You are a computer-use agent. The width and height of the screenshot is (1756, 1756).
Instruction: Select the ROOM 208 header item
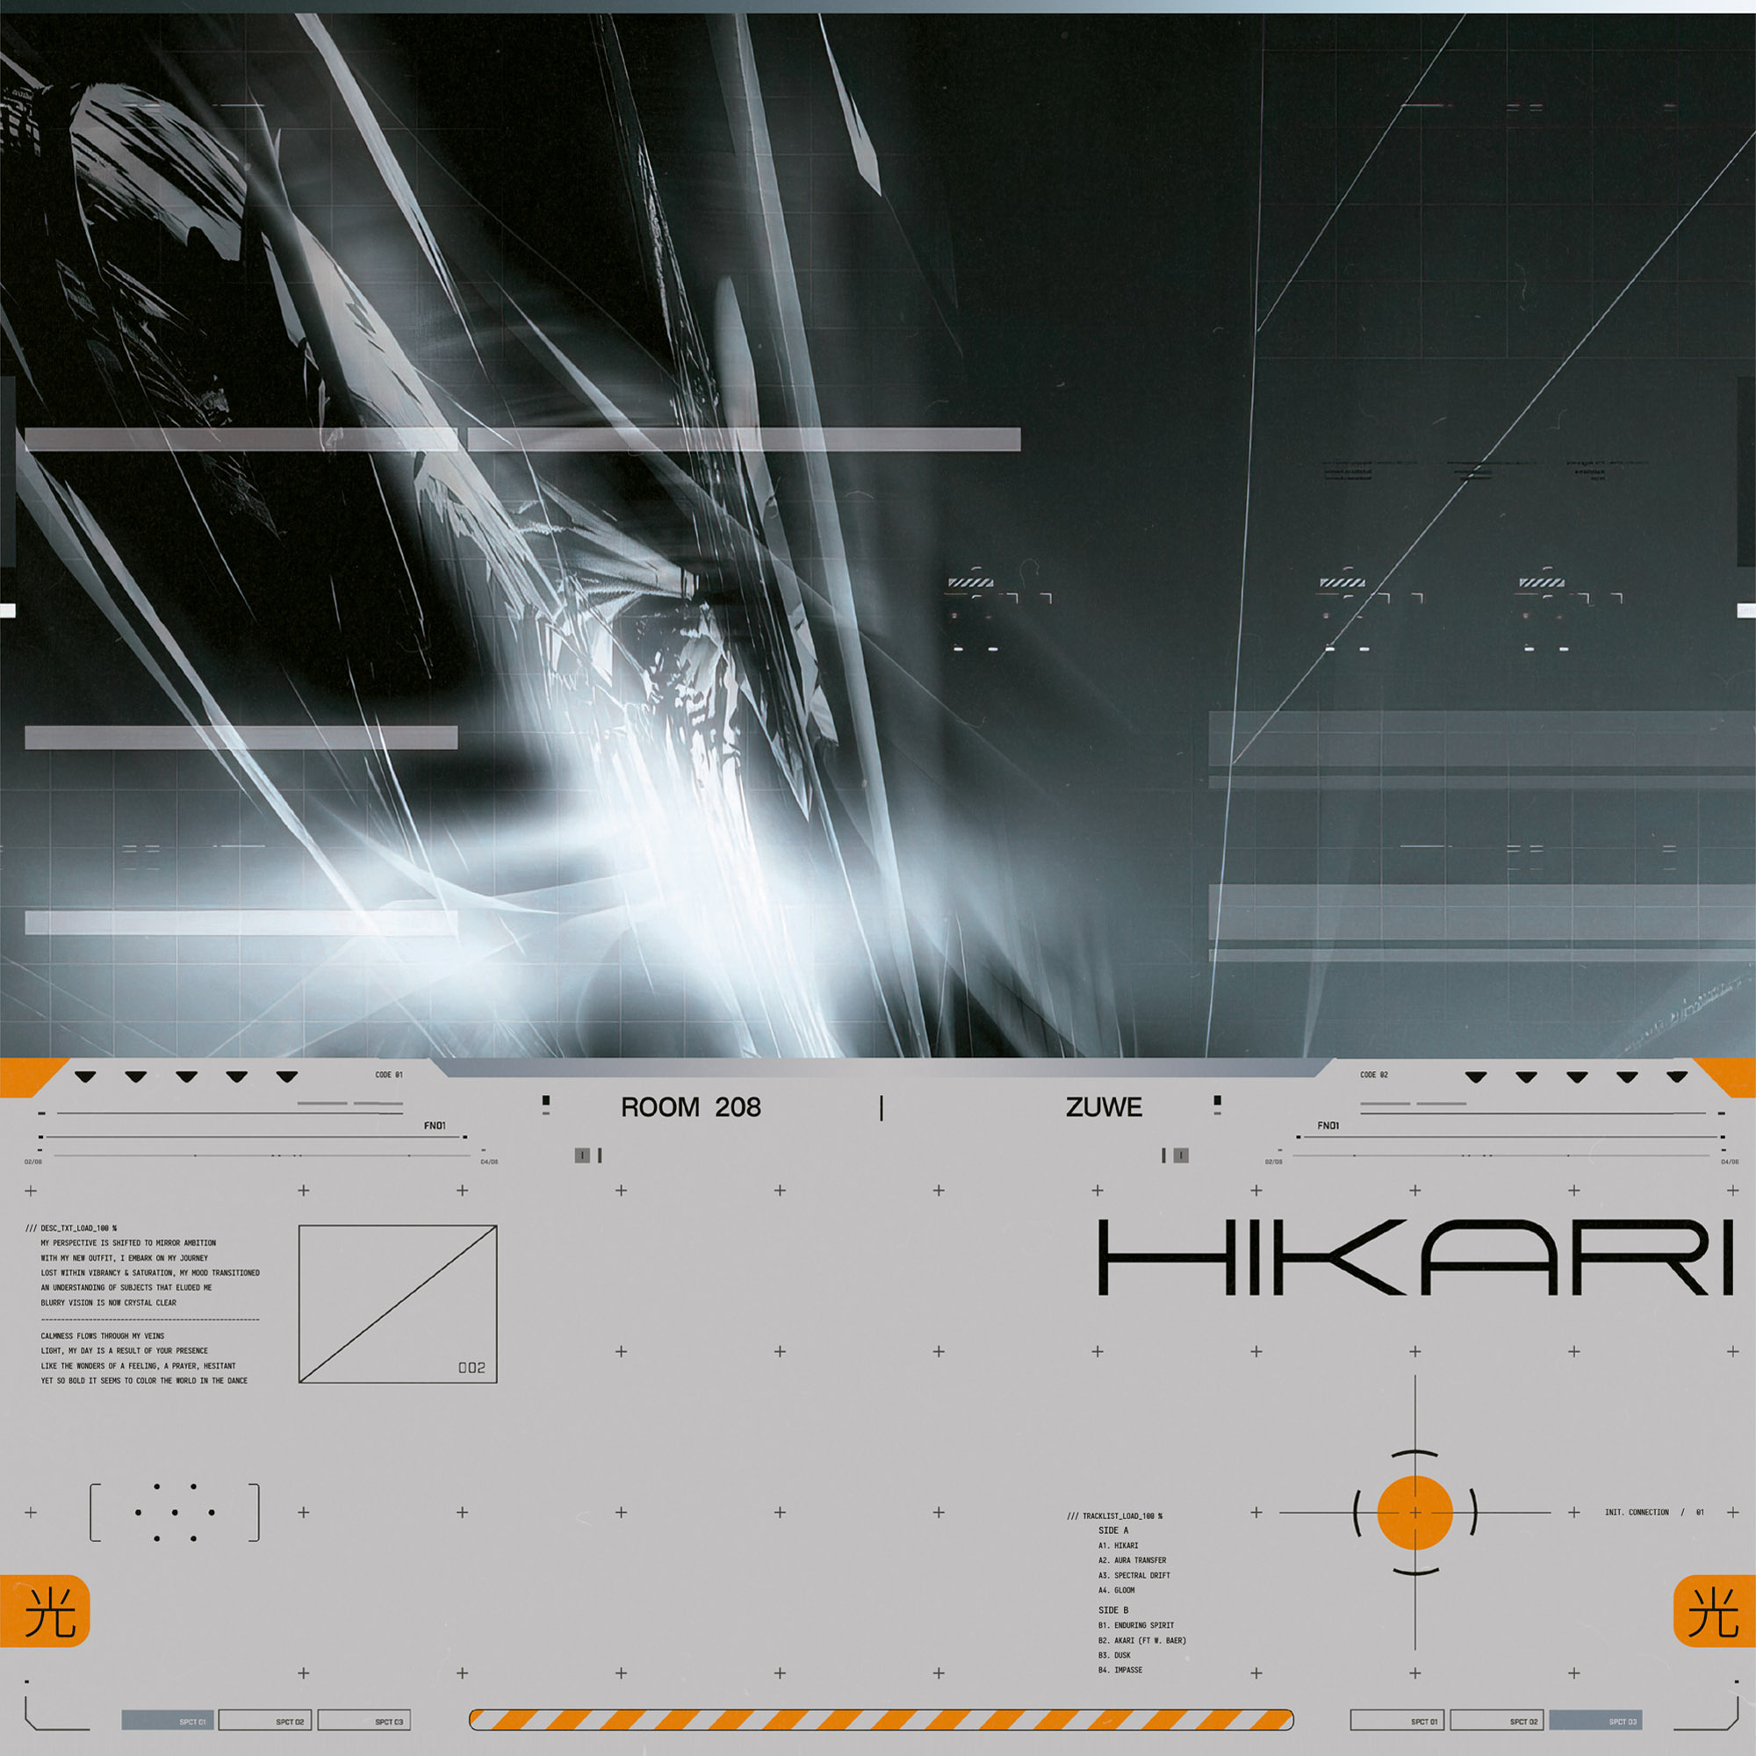click(693, 1108)
